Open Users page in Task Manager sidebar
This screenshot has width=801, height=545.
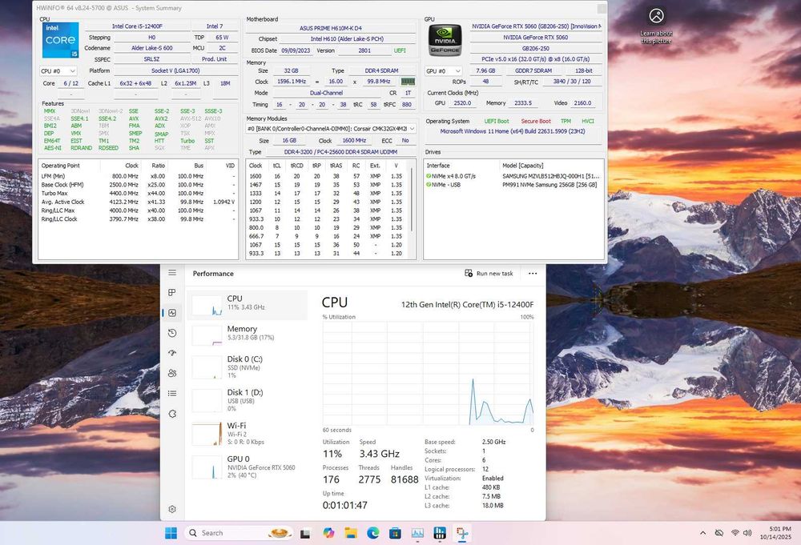pos(172,373)
